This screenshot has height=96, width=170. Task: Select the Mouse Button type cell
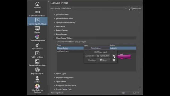tap(70, 48)
